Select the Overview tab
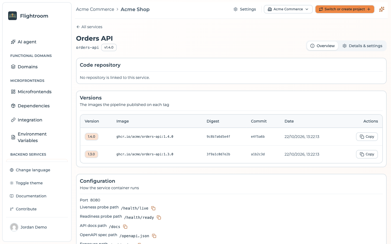Screen dimensions: 391x244 pyautogui.click(x=323, y=46)
